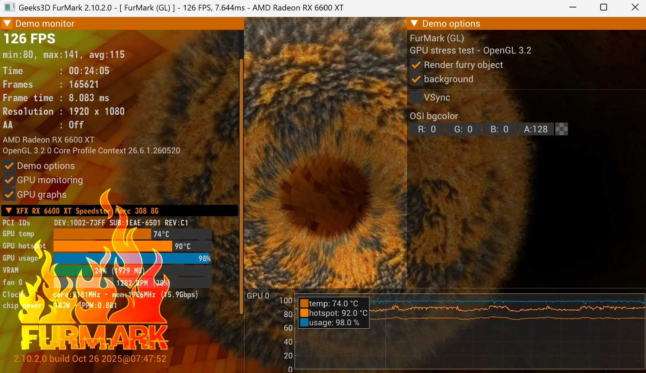Enable the VSync checkbox

coord(416,97)
